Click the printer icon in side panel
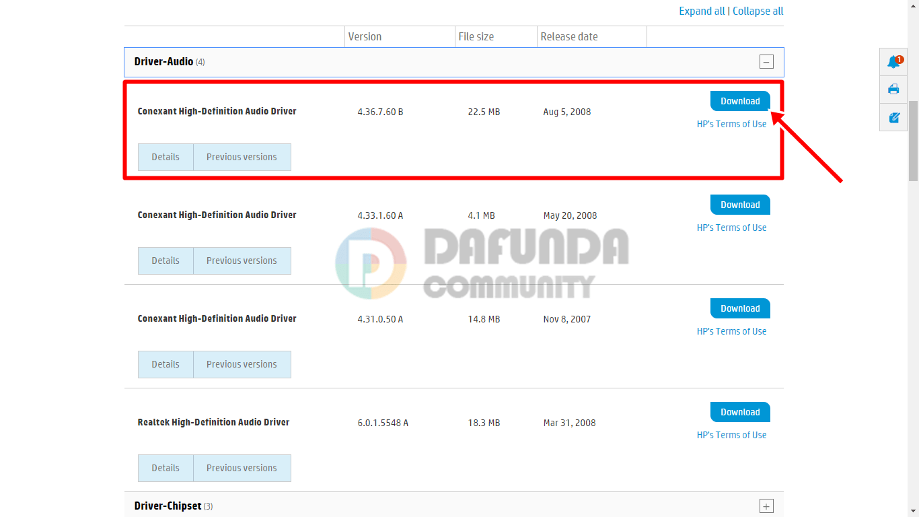919x517 pixels. (893, 89)
